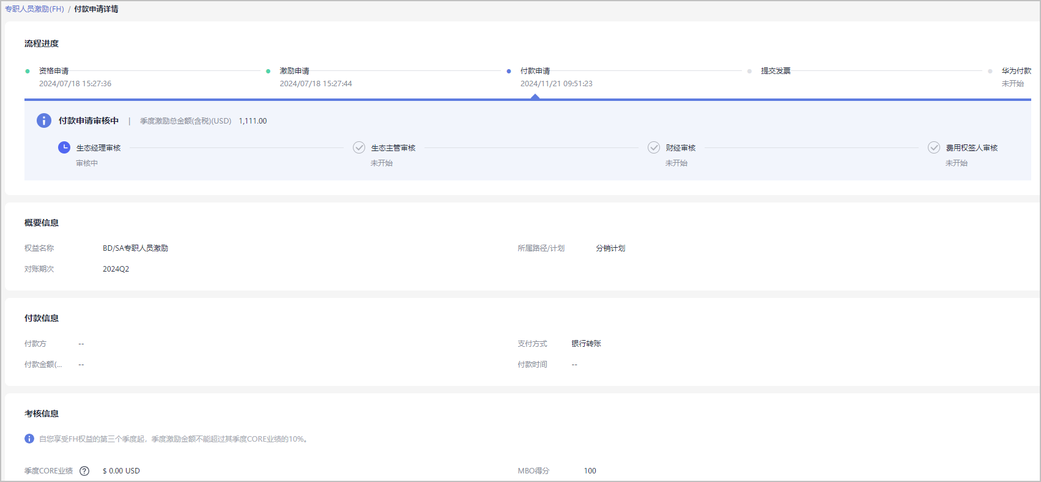Select the 提交发票 progress step

coord(776,71)
